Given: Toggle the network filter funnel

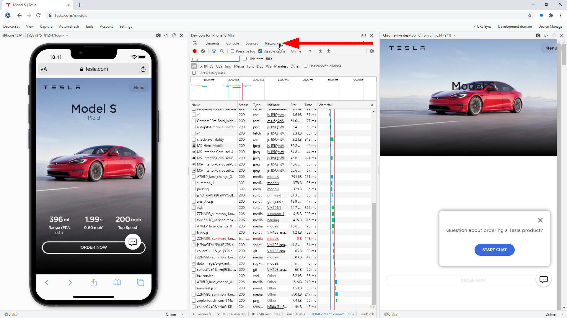Looking at the screenshot, I should point(214,51).
